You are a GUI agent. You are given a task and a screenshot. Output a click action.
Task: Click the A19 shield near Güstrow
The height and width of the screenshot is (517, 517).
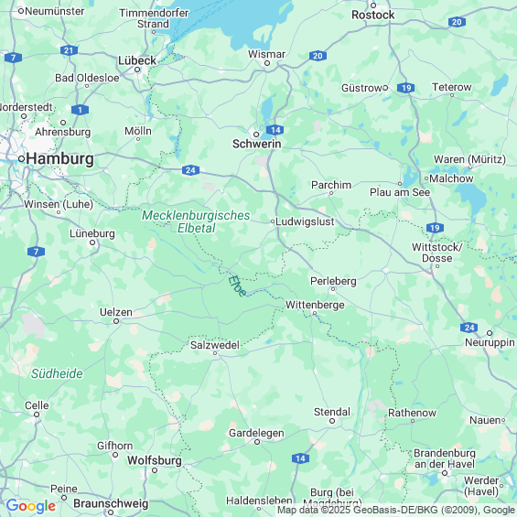[406, 88]
